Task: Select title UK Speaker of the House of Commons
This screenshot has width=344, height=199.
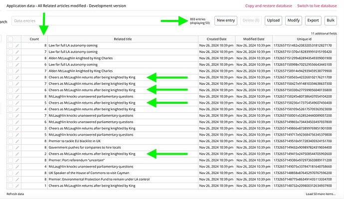Action: pyautogui.click(x=89, y=173)
